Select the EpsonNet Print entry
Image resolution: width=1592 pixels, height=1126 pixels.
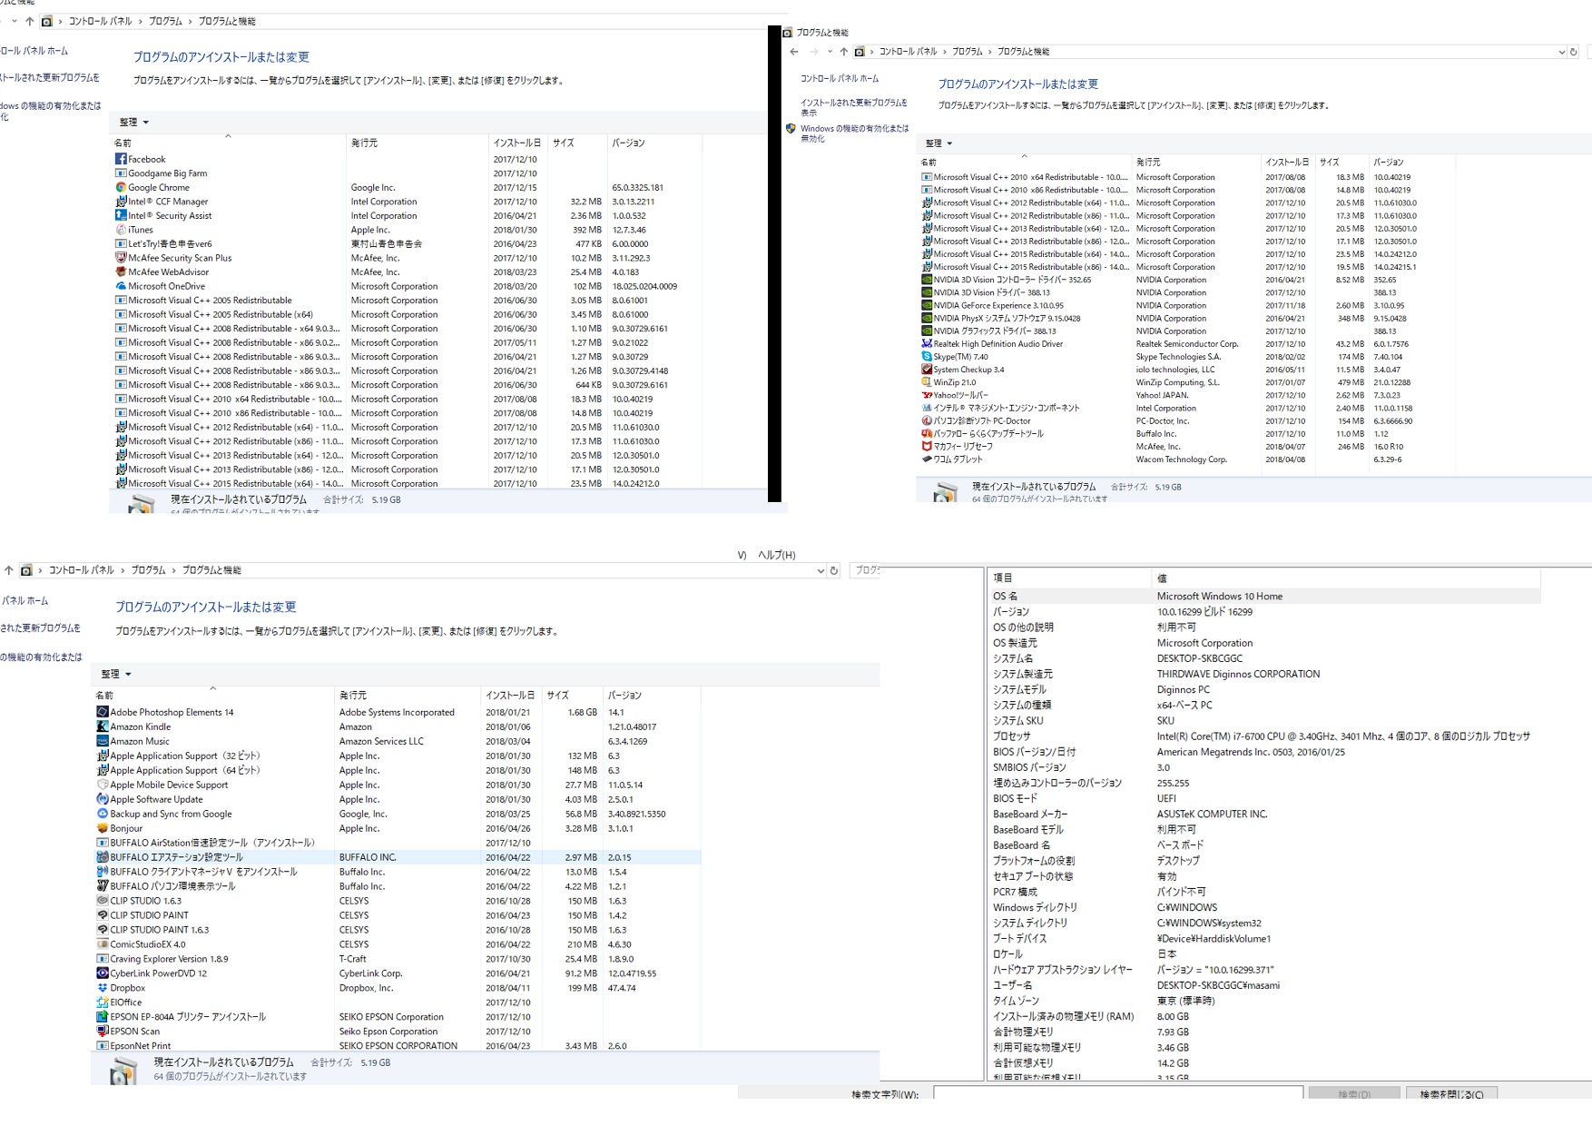(140, 1046)
